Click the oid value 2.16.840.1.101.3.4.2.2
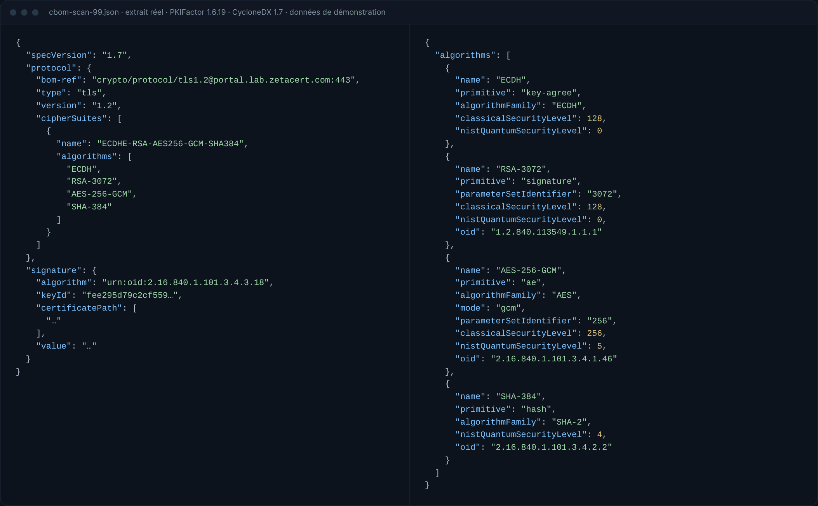This screenshot has height=506, width=818. (x=551, y=447)
